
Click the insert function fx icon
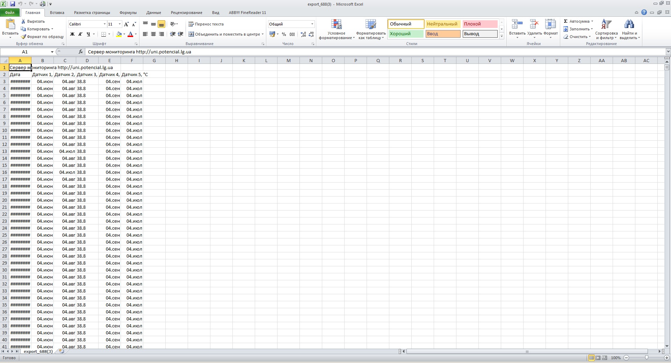81,52
